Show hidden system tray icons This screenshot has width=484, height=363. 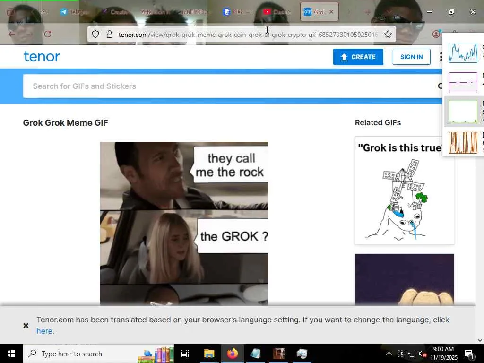(389, 354)
